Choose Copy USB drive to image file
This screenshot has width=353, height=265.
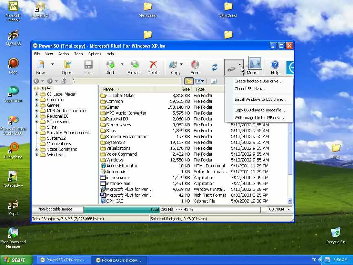[x=259, y=110]
